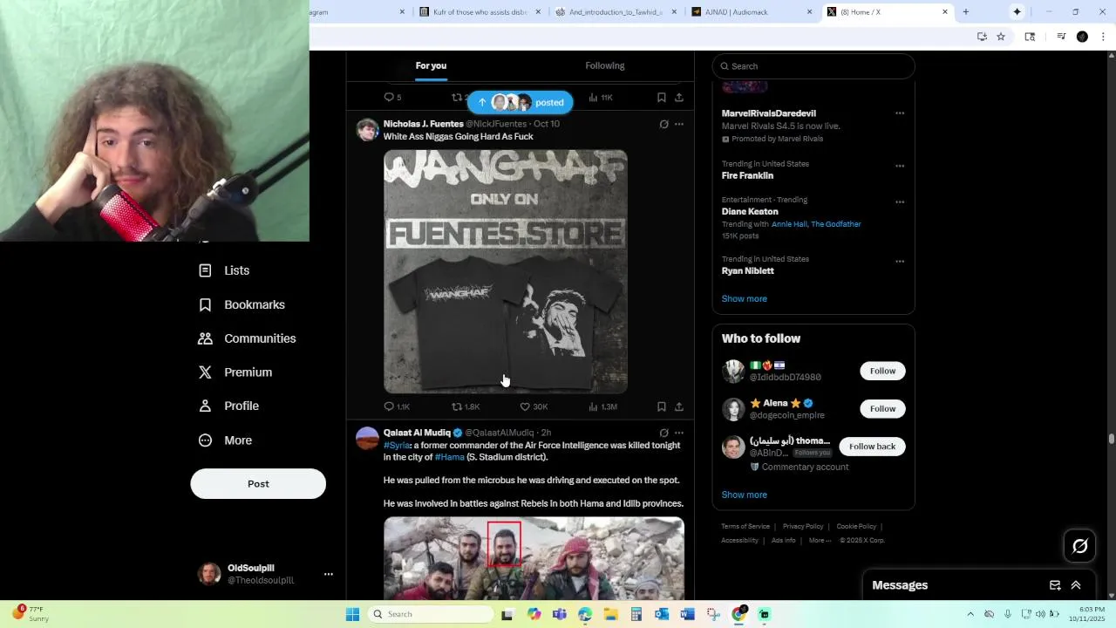Open options for Ryan Niblett trend
This screenshot has height=628, width=1116.
pyautogui.click(x=900, y=261)
